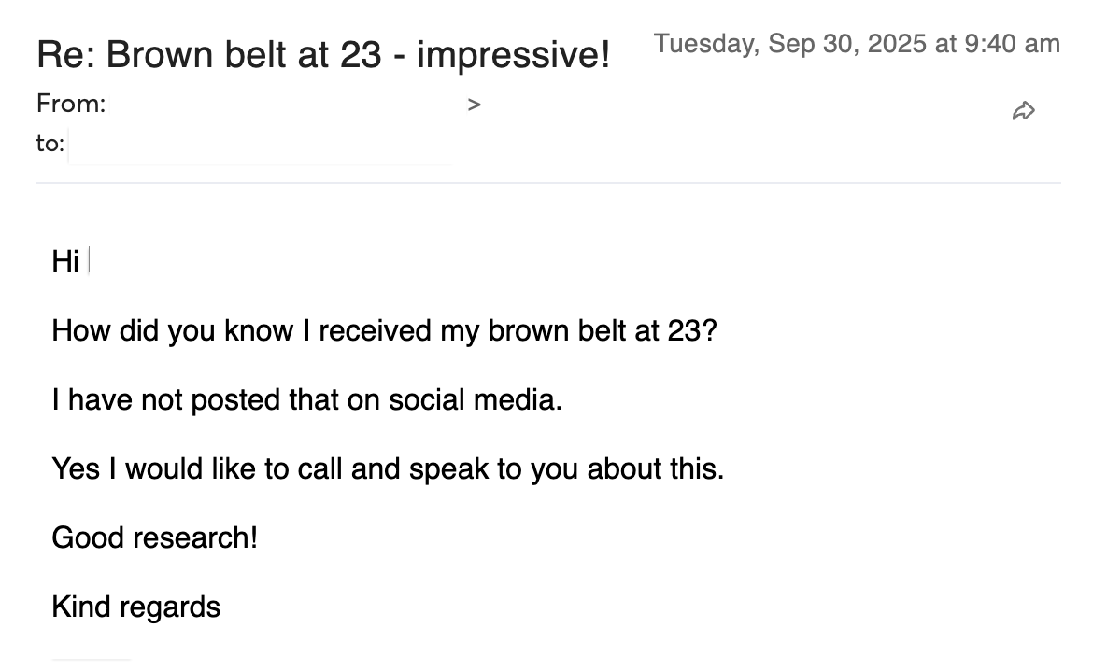Click the sentence starting "How did you know"
This screenshot has width=1093, height=670.
click(x=384, y=330)
